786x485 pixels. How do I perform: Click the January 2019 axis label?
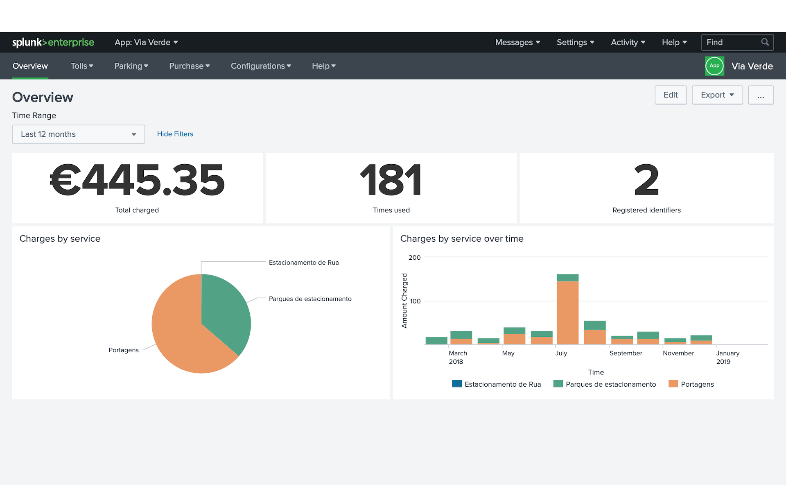[727, 357]
